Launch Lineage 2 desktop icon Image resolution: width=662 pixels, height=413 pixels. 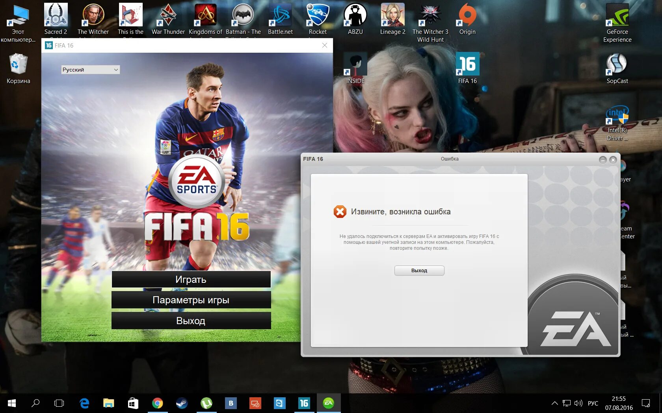click(x=392, y=19)
